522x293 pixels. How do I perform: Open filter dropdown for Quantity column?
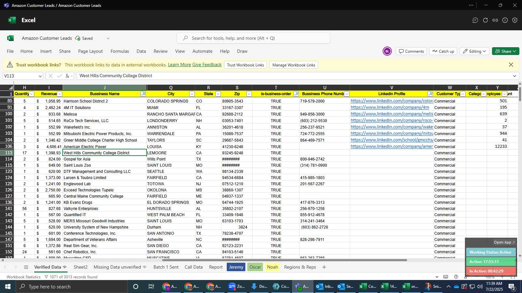32,94
